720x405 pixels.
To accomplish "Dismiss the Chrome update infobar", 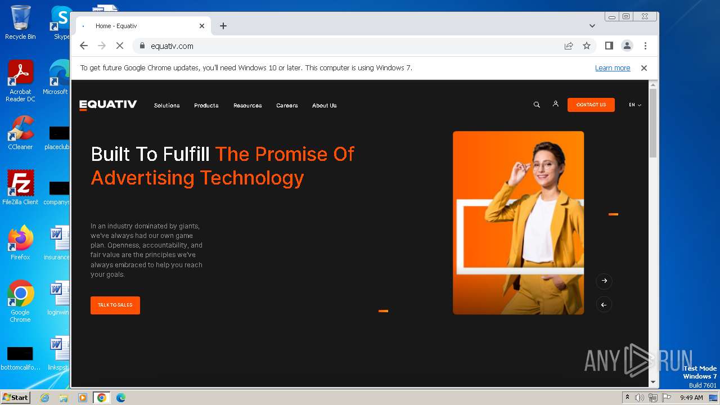I will tap(644, 68).
